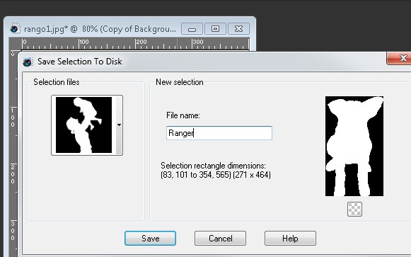The image size is (411, 257).
Task: Click the Paint Shop Pro icon beside rango1.jpg title
Action: (15, 28)
